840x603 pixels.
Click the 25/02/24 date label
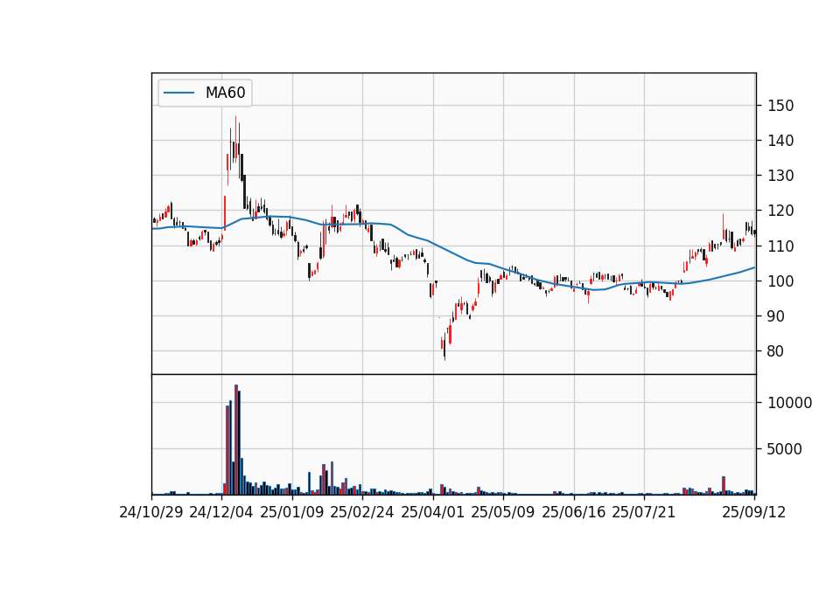362,512
